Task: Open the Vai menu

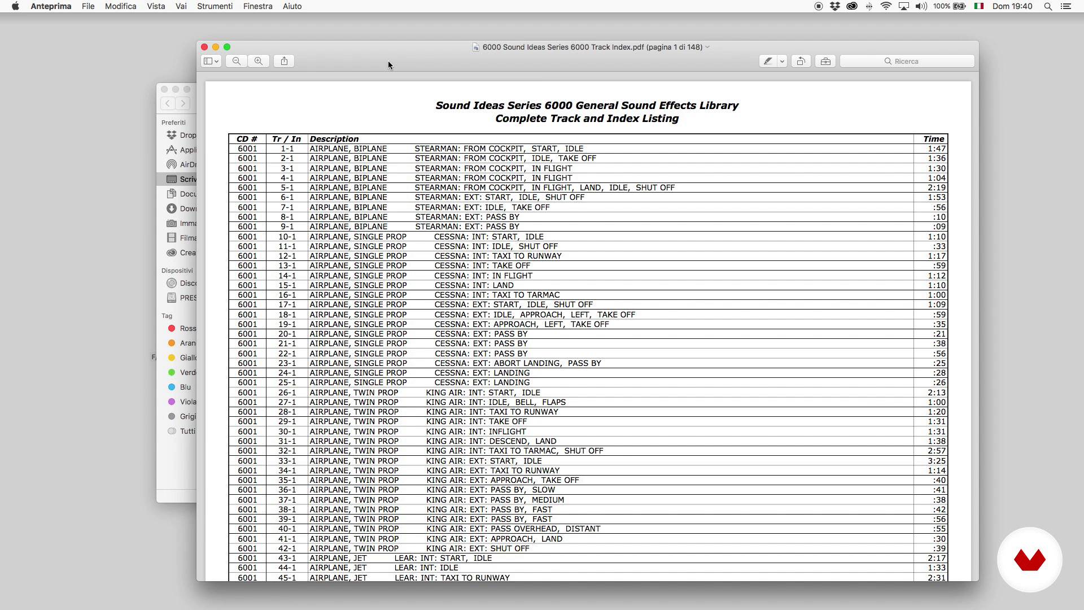Action: [x=181, y=6]
